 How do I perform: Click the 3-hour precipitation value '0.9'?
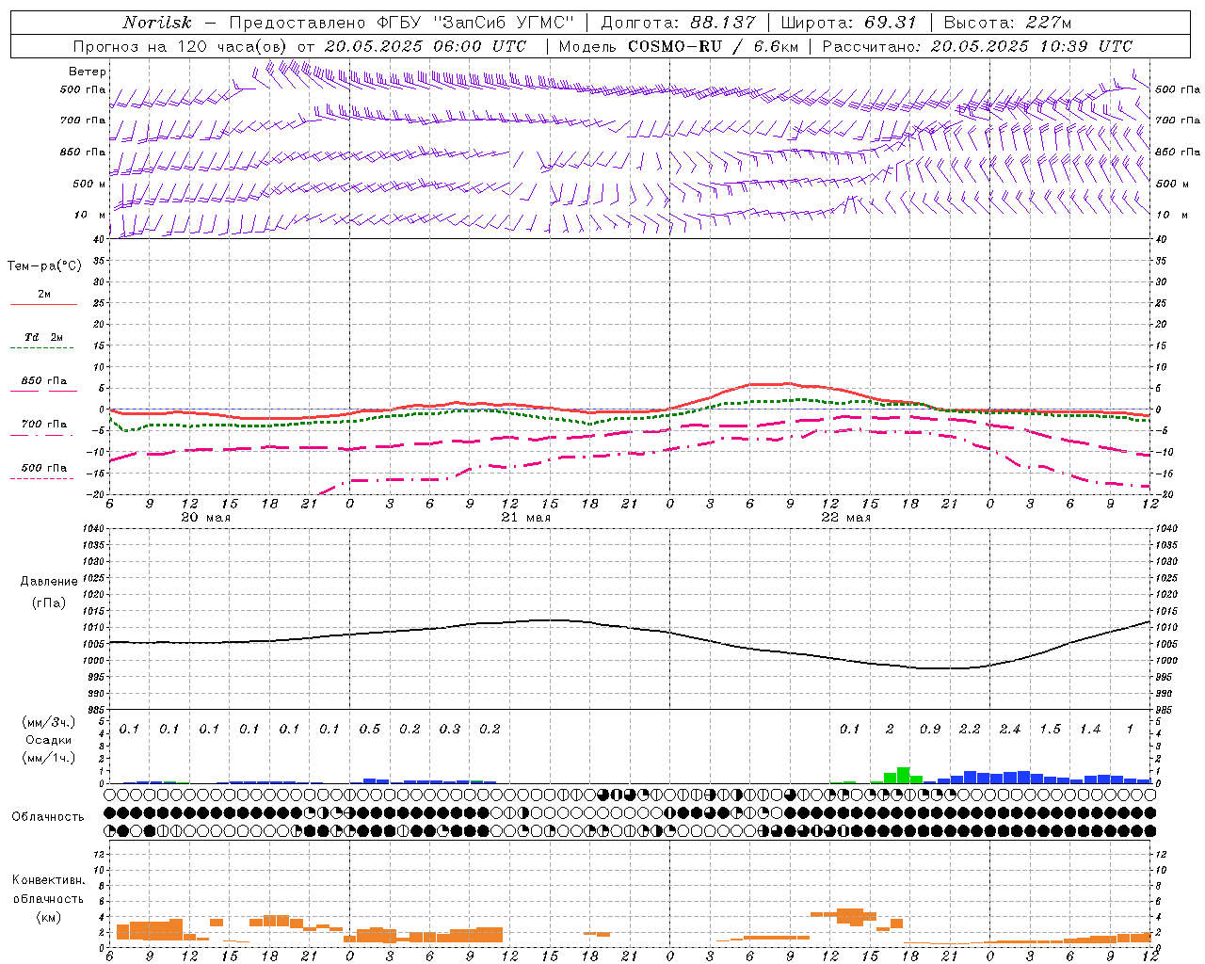coord(930,730)
